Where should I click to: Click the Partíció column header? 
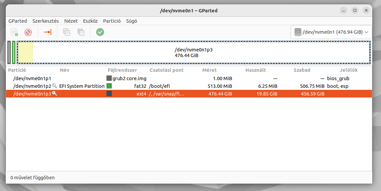tap(32, 70)
